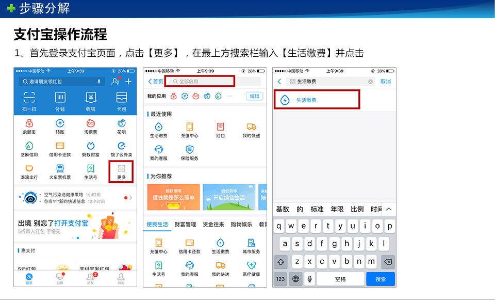Screen dimensions: 495x300
Task: Switch to the 朋友 bottom tab
Action: click(91, 278)
